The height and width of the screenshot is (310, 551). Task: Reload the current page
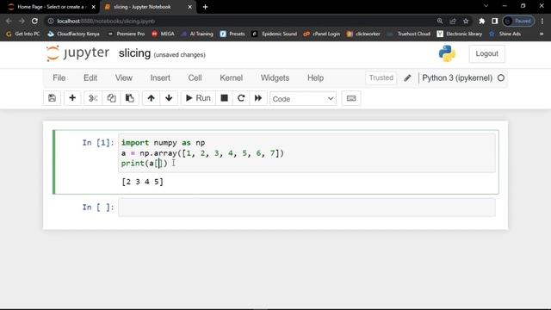click(34, 21)
